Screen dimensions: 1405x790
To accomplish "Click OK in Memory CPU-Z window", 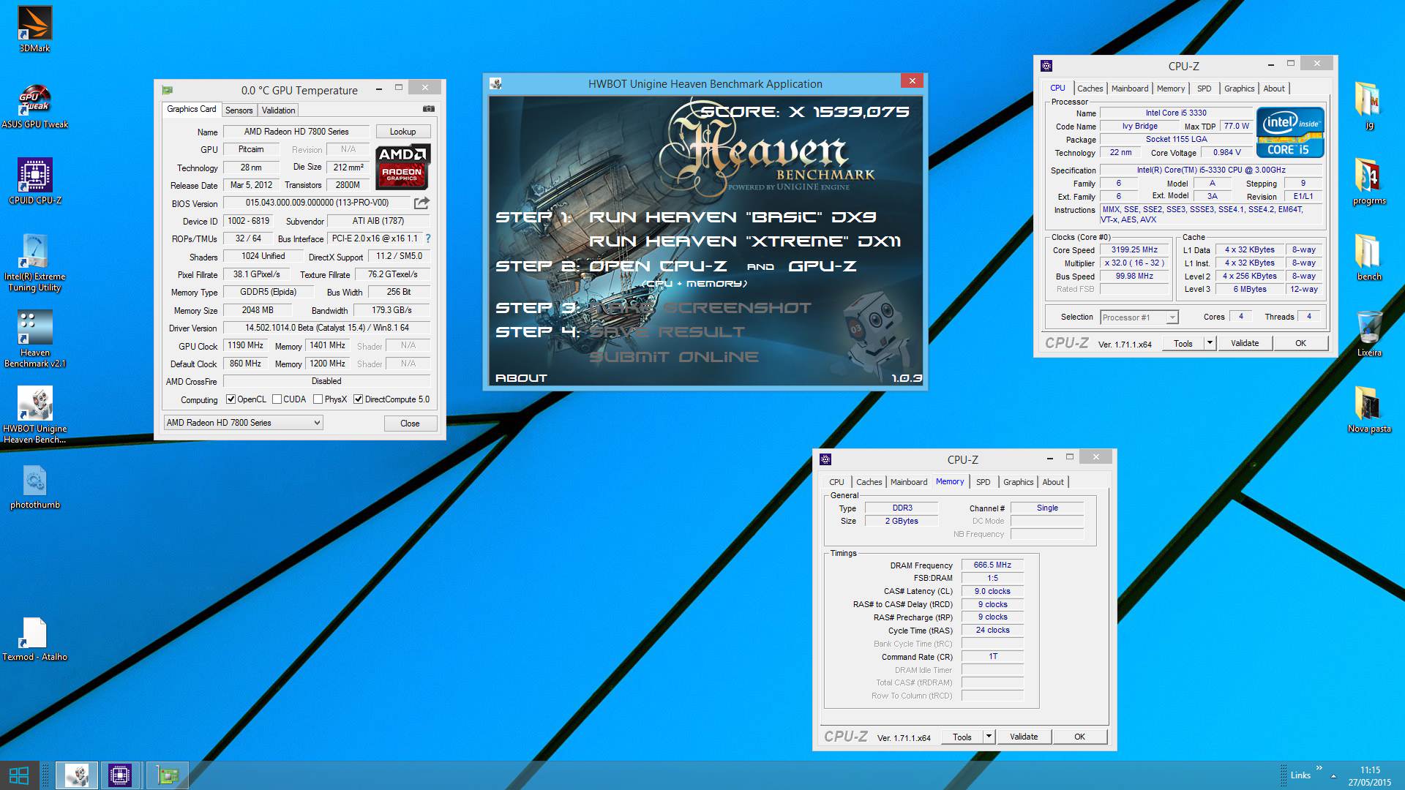I will (1079, 737).
